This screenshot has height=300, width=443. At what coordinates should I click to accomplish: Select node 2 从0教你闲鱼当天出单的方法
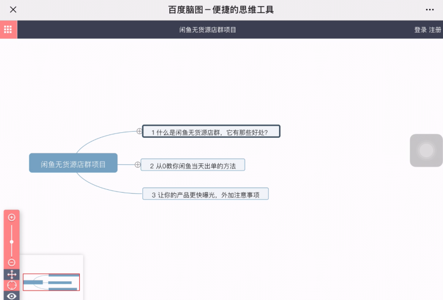193,165
